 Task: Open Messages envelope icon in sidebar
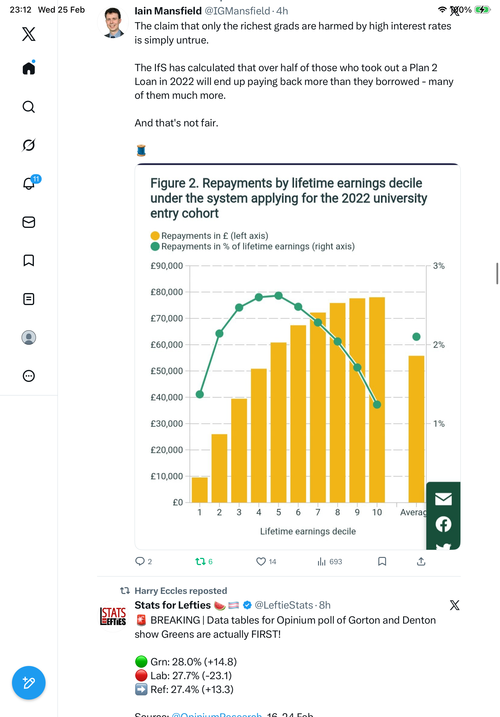(x=29, y=222)
